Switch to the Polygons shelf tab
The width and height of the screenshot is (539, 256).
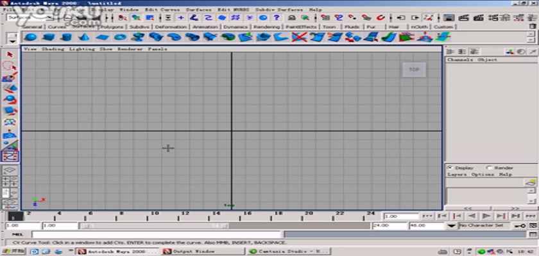point(113,27)
